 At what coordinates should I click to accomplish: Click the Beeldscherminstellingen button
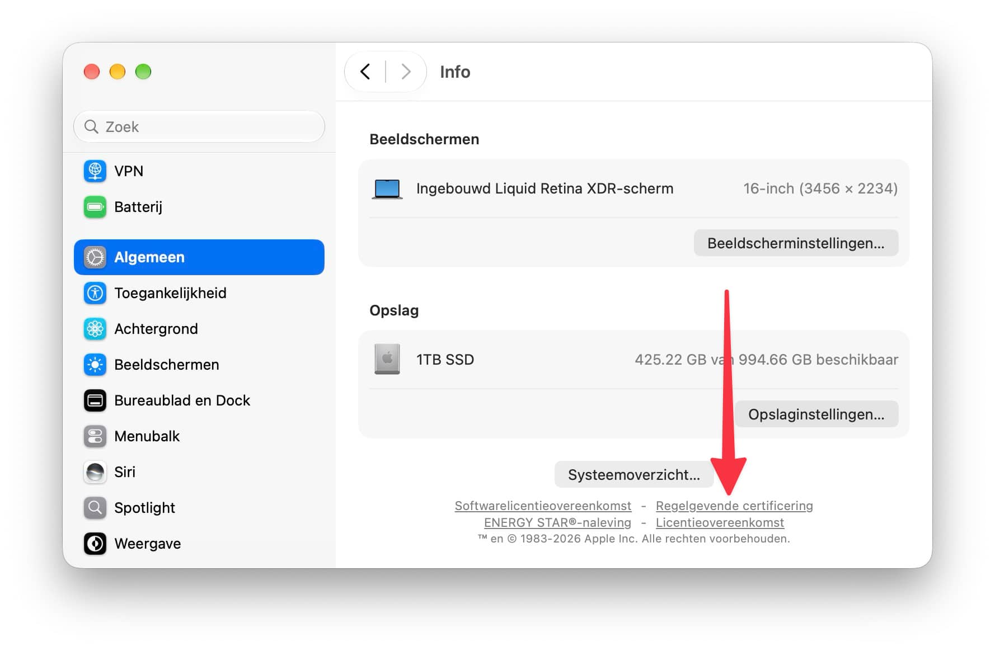point(796,243)
